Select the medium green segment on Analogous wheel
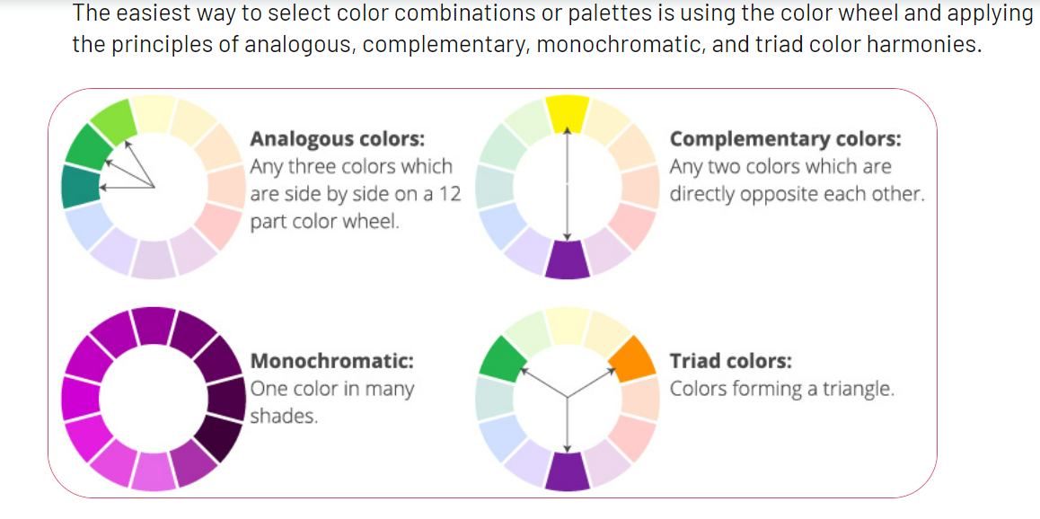The width and height of the screenshot is (1040, 519). 87,146
